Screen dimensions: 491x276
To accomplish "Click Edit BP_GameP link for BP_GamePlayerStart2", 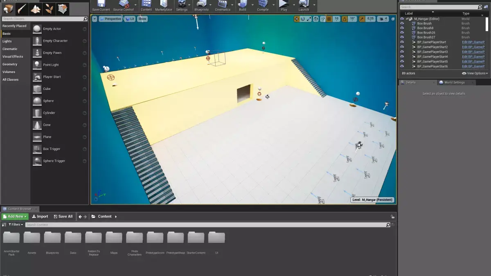I will point(473,47).
